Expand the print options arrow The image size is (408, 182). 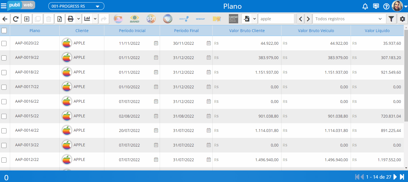tap(78, 19)
